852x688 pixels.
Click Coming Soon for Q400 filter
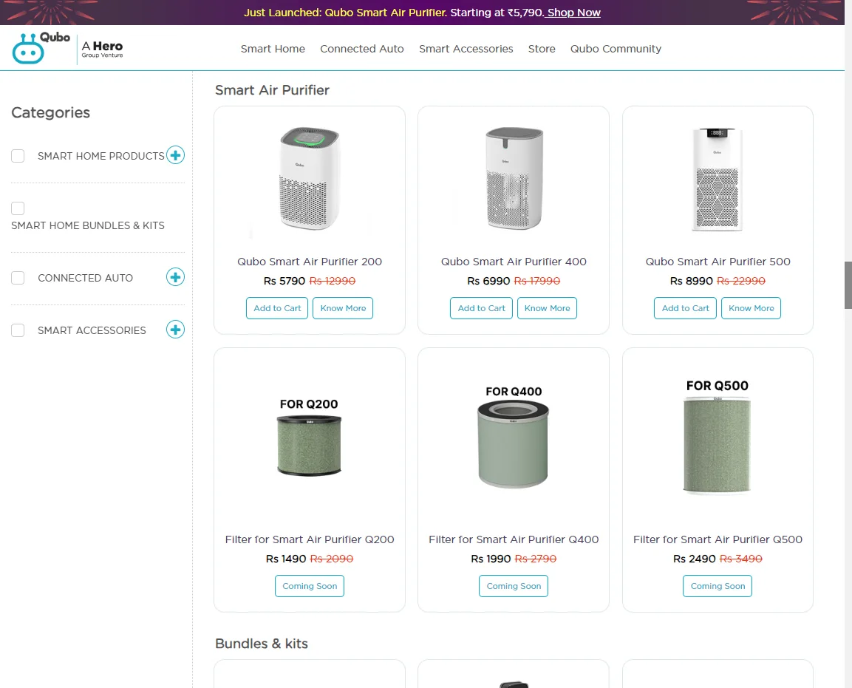pos(514,586)
